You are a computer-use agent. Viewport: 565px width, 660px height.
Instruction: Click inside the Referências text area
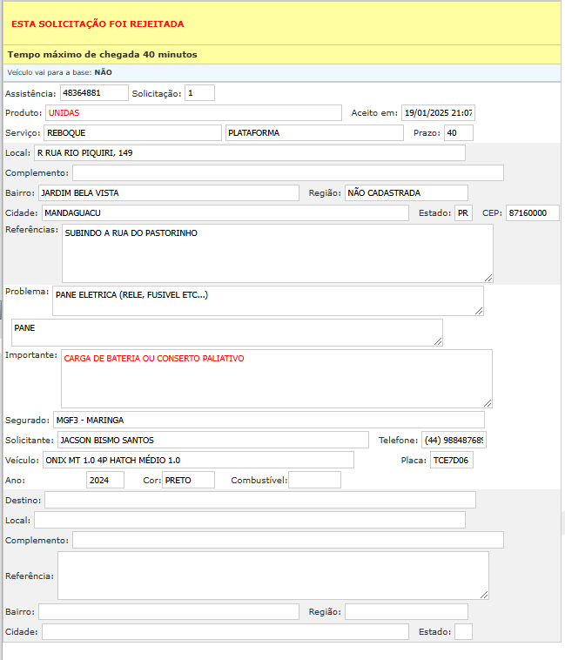coord(277,253)
